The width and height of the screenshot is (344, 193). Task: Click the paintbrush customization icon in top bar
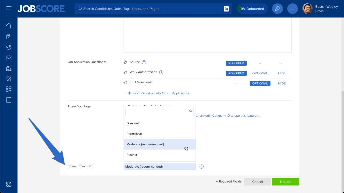click(277, 8)
